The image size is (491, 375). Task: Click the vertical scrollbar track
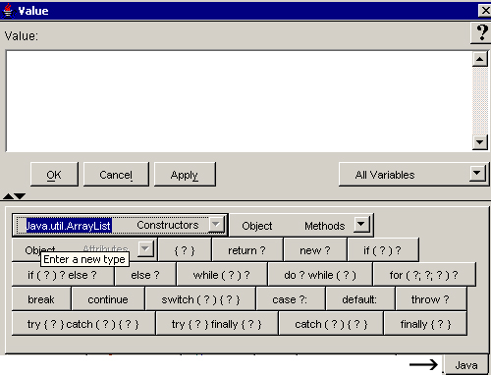(480, 100)
